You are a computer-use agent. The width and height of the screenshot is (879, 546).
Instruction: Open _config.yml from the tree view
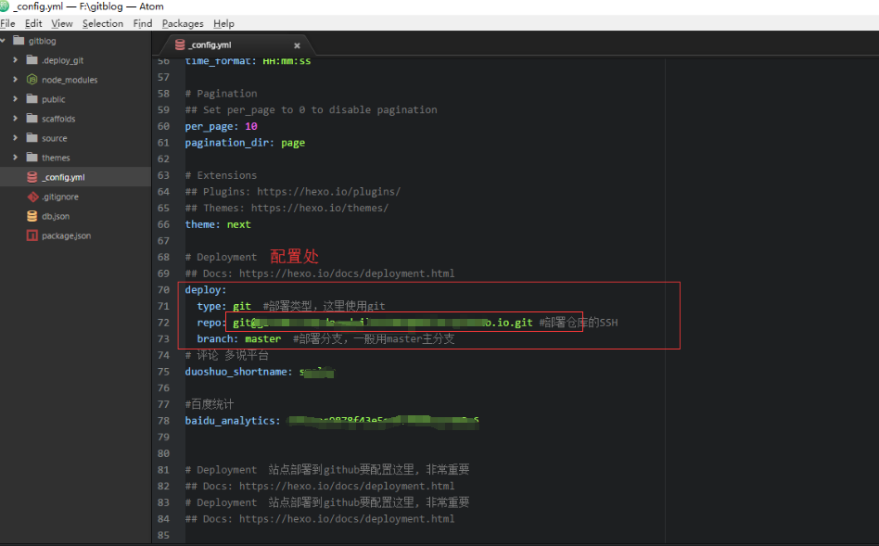click(x=63, y=177)
